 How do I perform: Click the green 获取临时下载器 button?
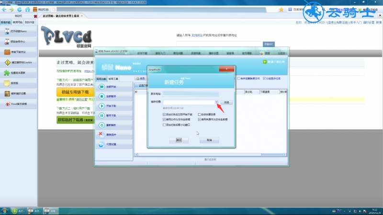pyautogui.click(x=75, y=120)
